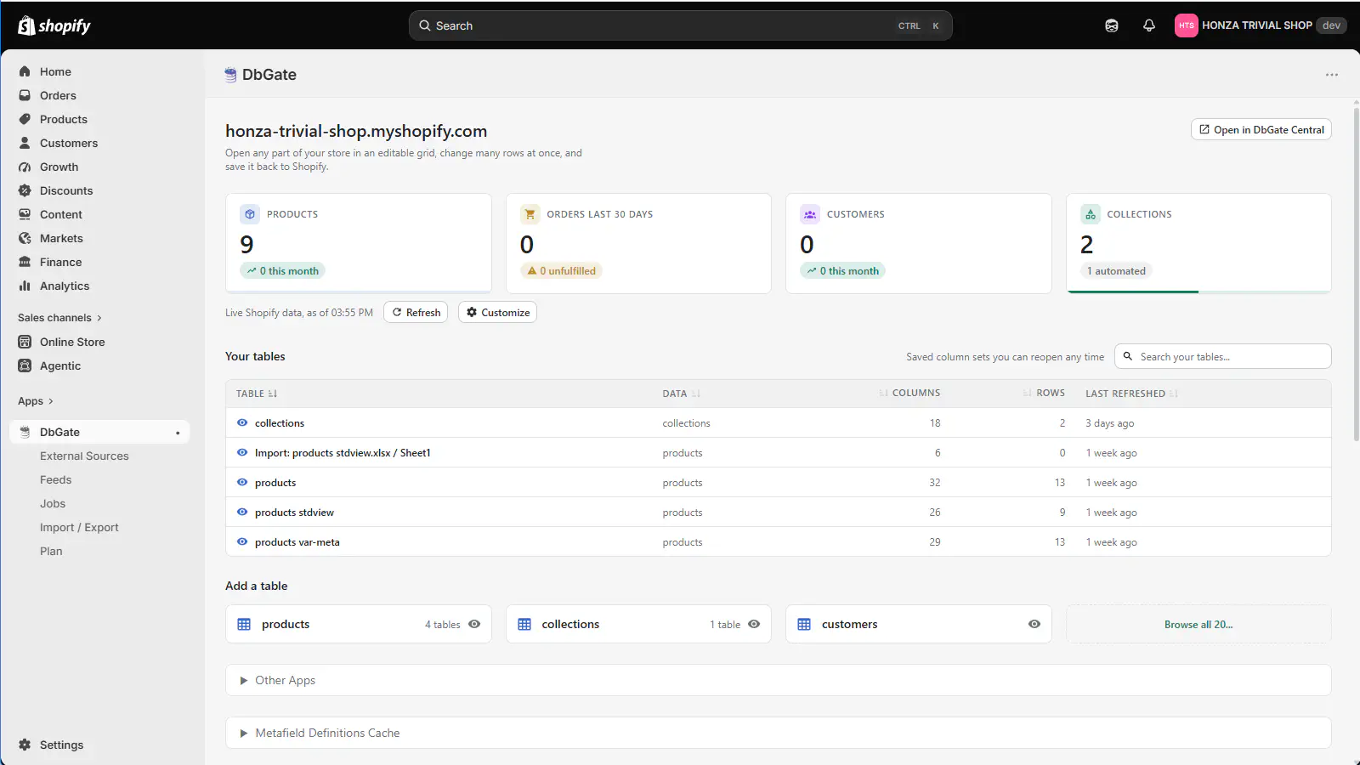Click the collections table grid icon
1360x765 pixels.
tap(524, 624)
